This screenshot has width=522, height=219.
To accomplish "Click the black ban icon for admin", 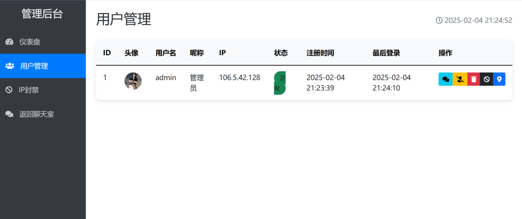I will pos(486,79).
